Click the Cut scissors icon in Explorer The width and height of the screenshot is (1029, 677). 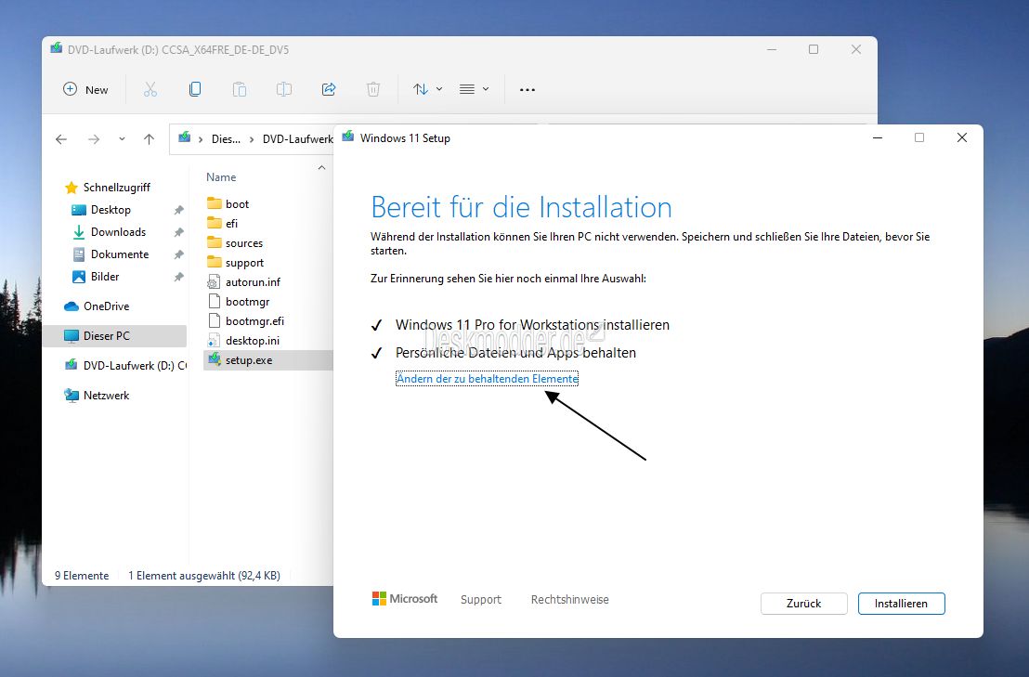pos(150,89)
